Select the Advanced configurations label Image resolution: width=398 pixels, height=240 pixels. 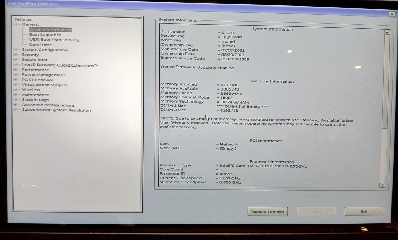coord(48,105)
